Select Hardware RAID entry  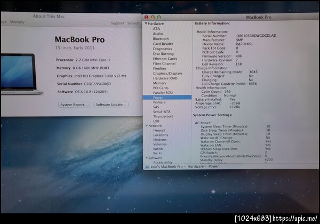click(x=165, y=78)
